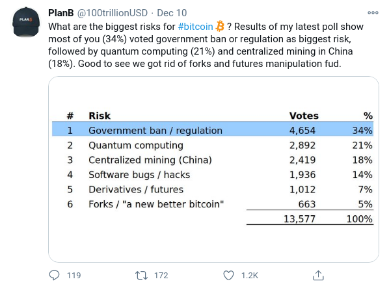Open the Dec 10 tweet timestamp
Image resolution: width=389 pixels, height=288 pixels.
pos(172,13)
